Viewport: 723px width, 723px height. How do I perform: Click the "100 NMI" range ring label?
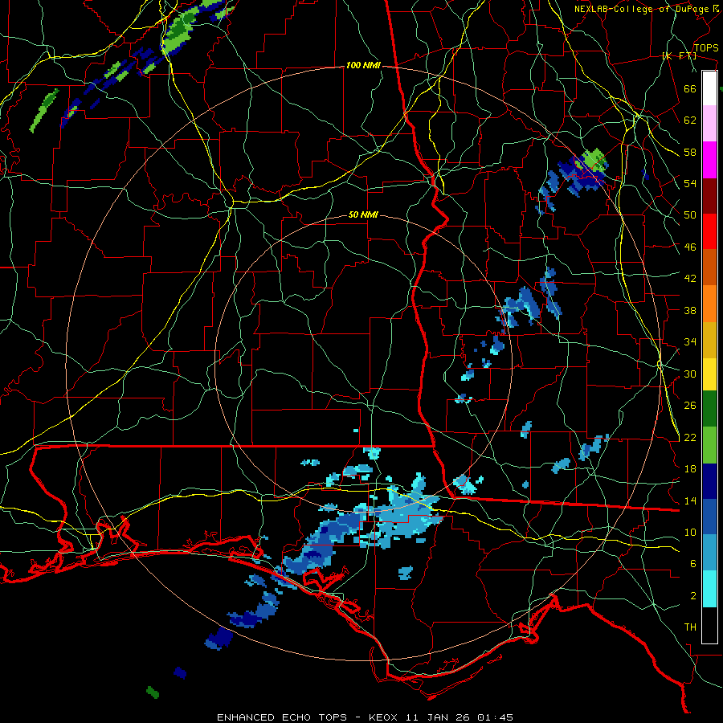tap(363, 66)
